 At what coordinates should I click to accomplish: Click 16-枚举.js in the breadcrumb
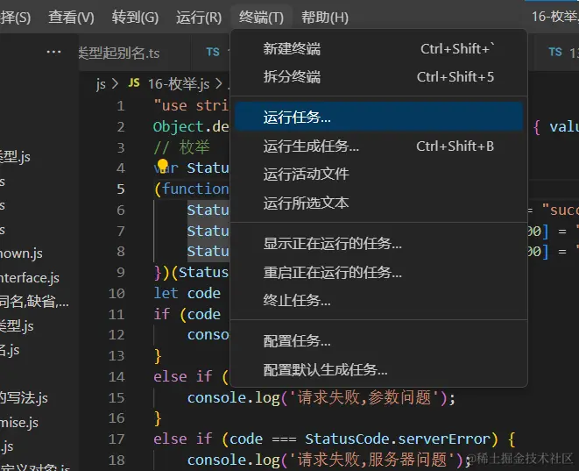pyautogui.click(x=179, y=84)
